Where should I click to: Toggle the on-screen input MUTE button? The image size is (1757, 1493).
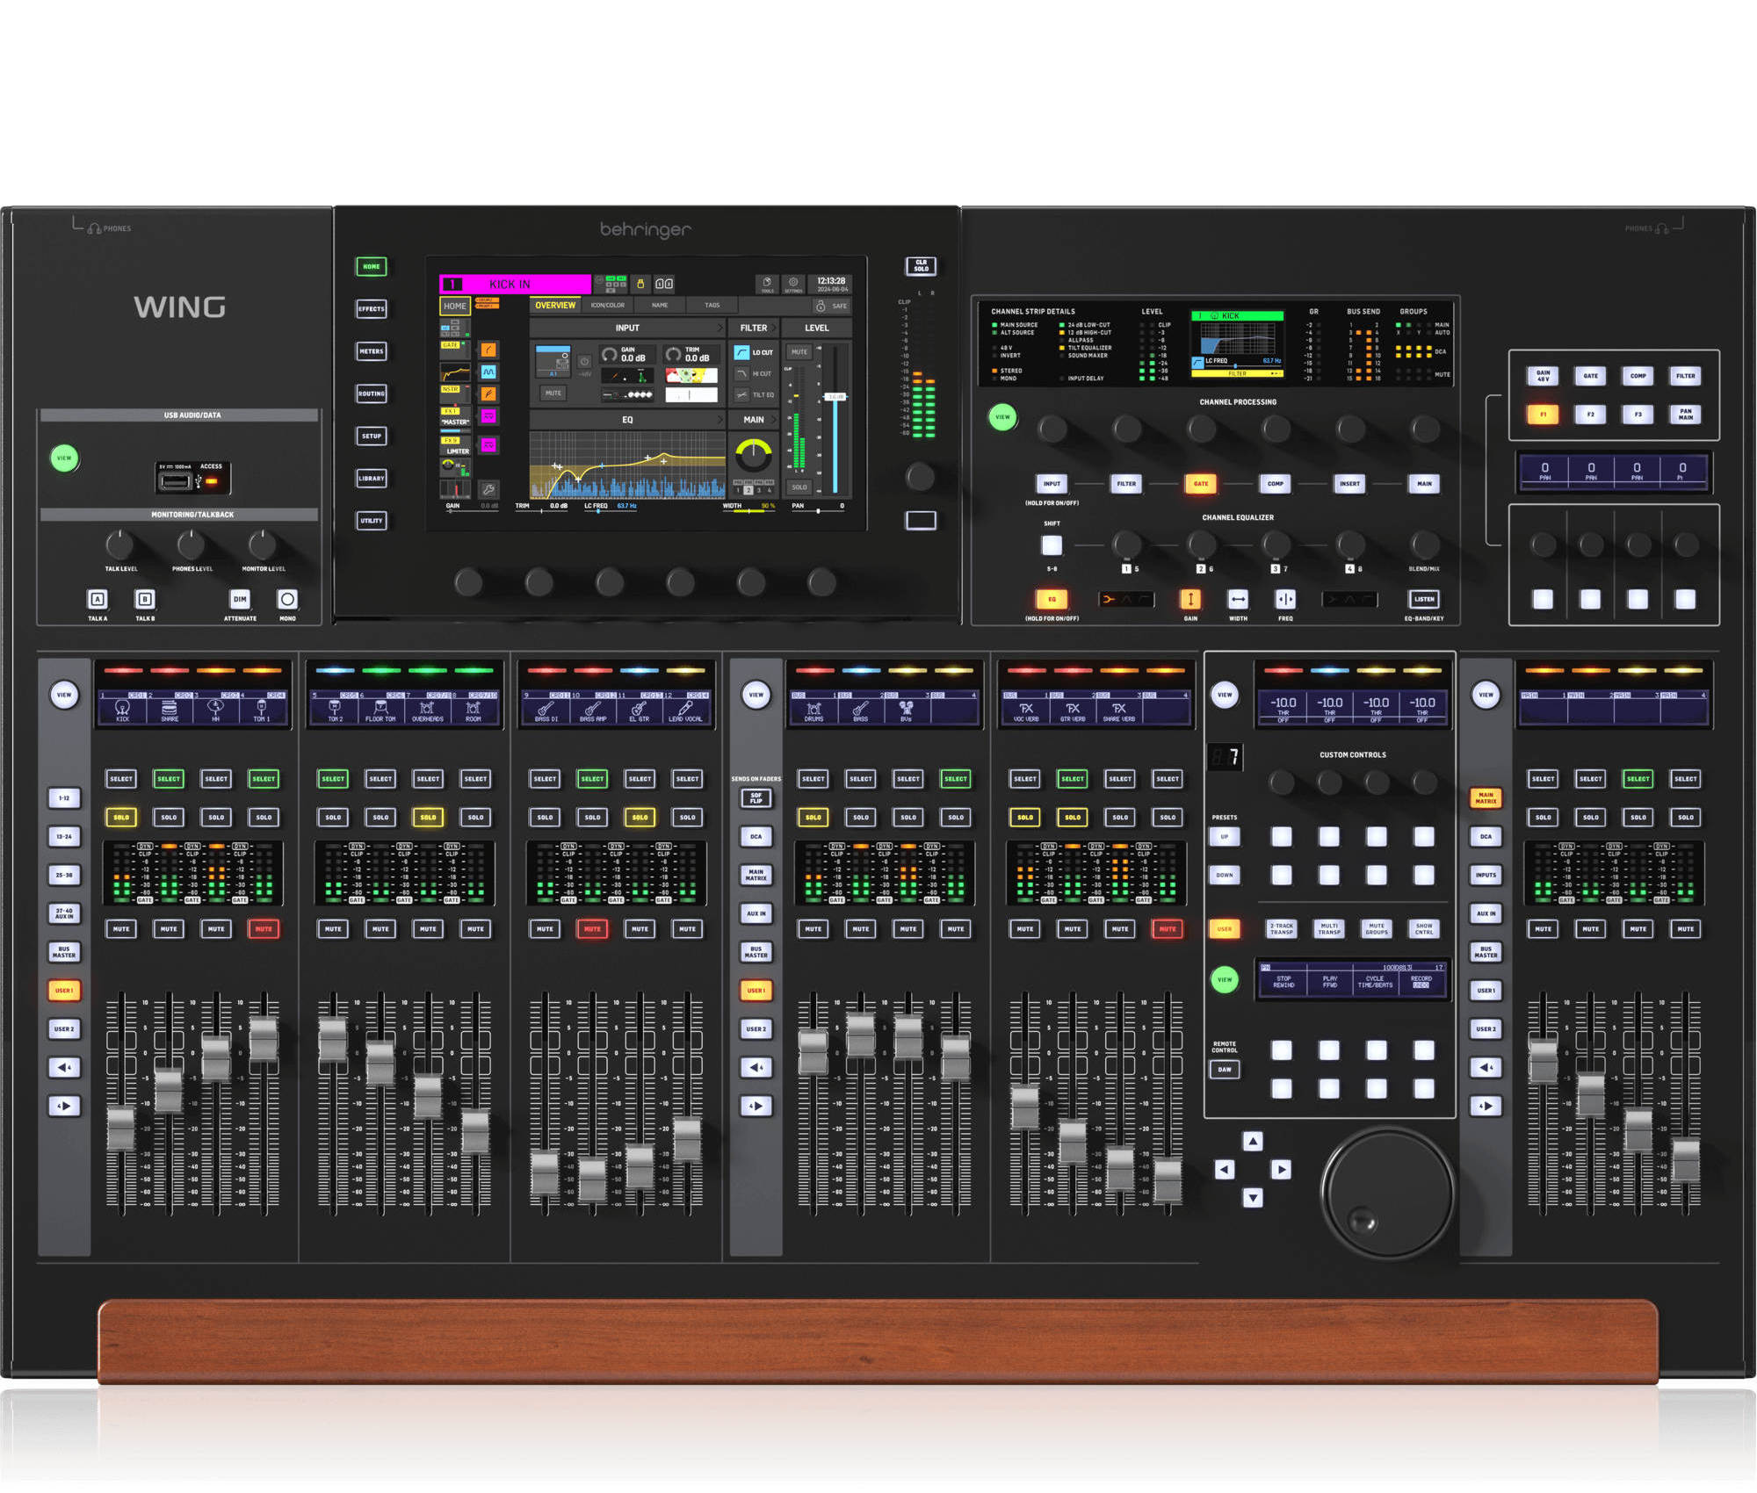pyautogui.click(x=553, y=393)
